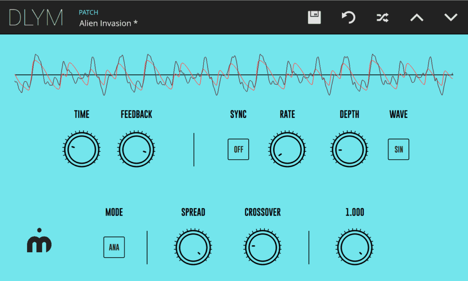Switch the MODE selector from ANA
468x281 pixels.
click(x=114, y=247)
